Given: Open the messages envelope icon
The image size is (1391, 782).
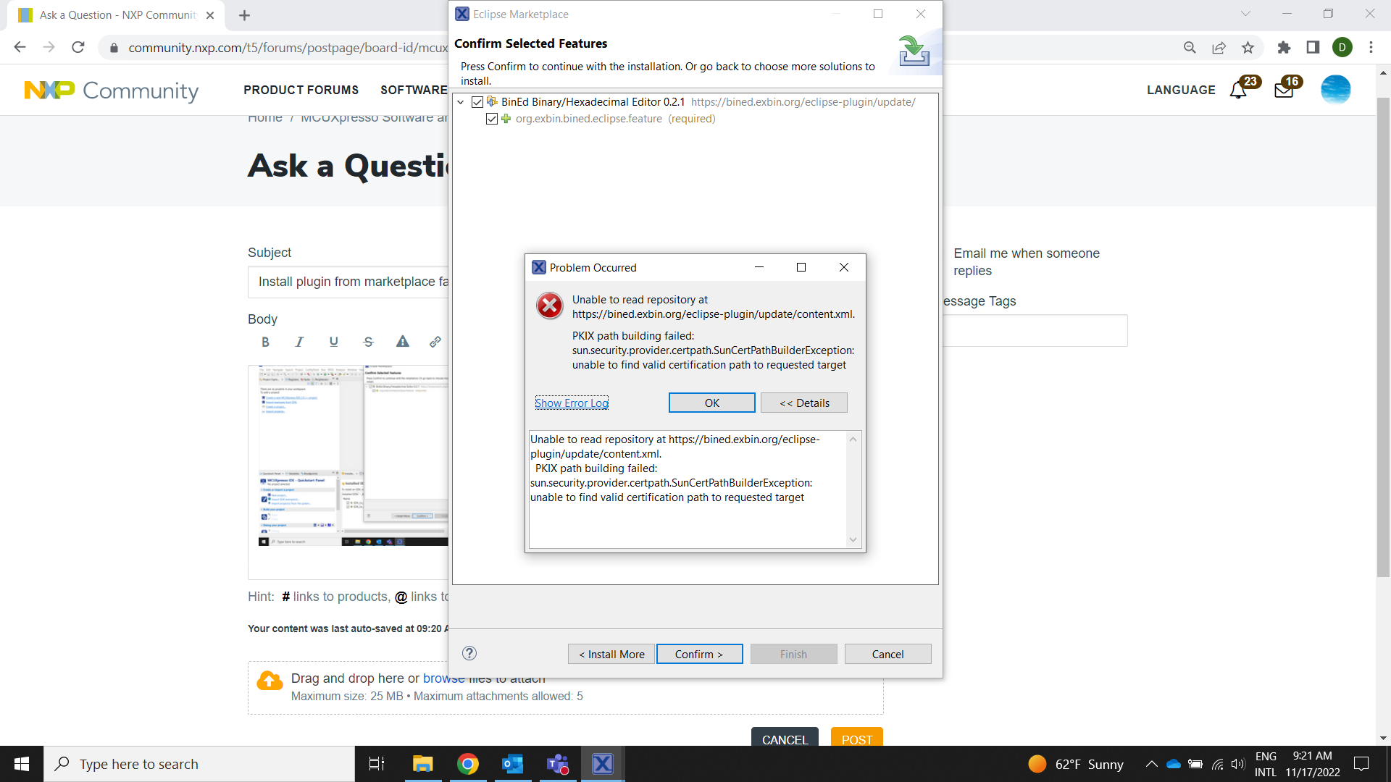Looking at the screenshot, I should [x=1283, y=91].
